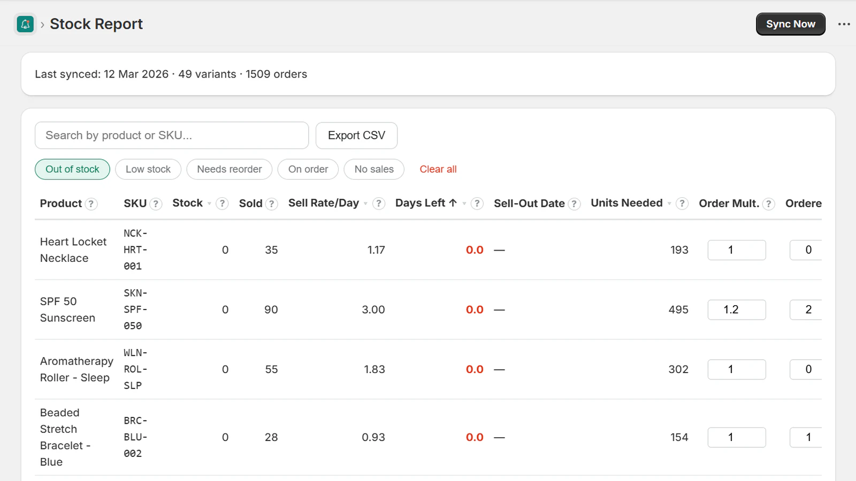Image resolution: width=856 pixels, height=481 pixels.
Task: Click the product or SKU search field
Action: [171, 135]
